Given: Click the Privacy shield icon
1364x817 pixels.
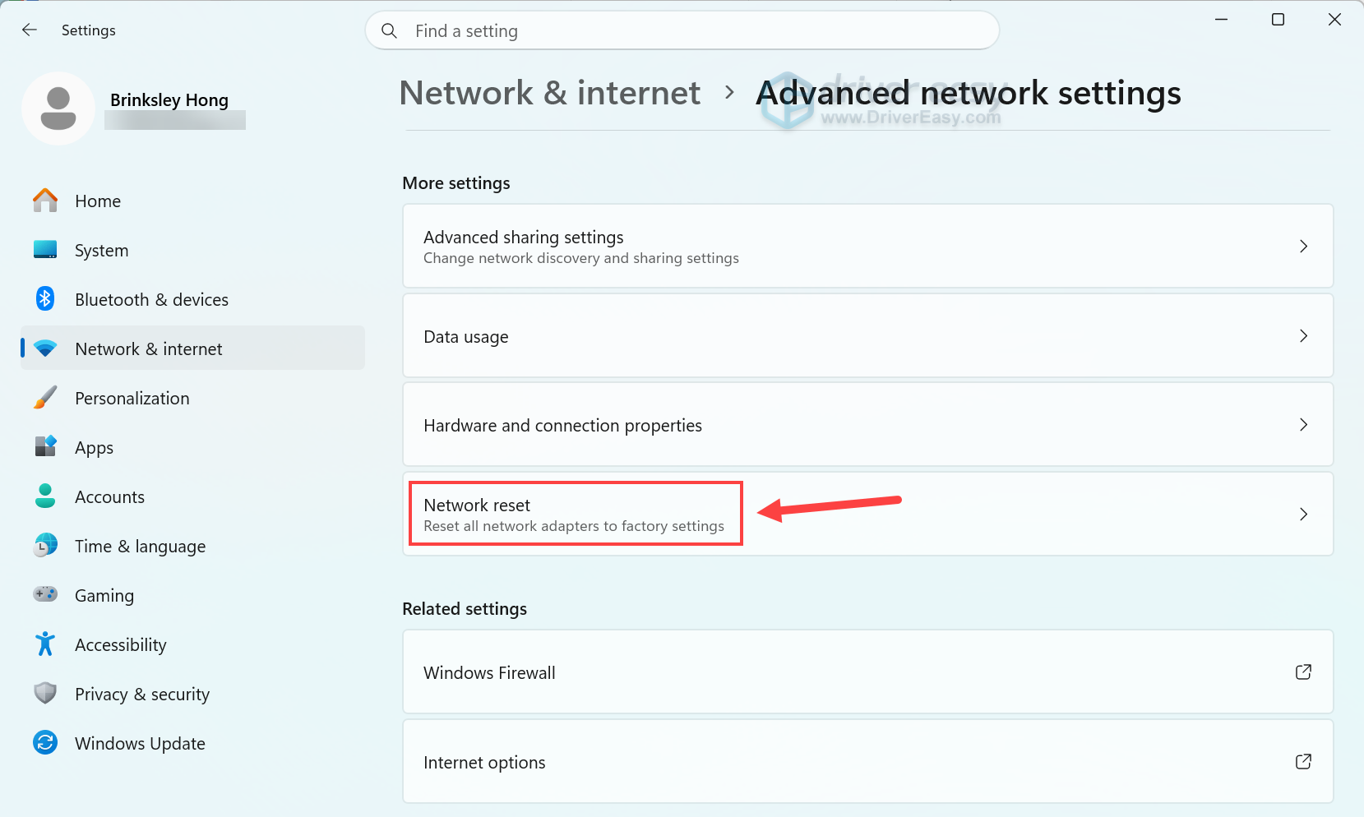Looking at the screenshot, I should pos(45,694).
